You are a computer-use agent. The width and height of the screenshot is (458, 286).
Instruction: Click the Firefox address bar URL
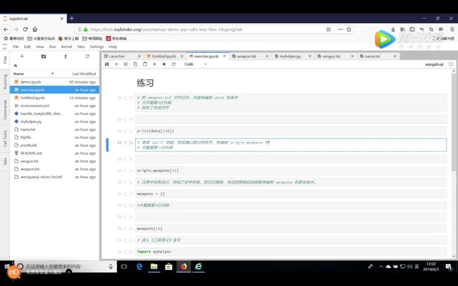tap(166, 30)
